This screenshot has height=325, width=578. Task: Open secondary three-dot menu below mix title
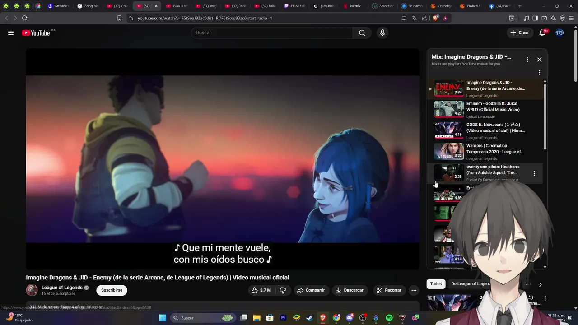(x=539, y=73)
